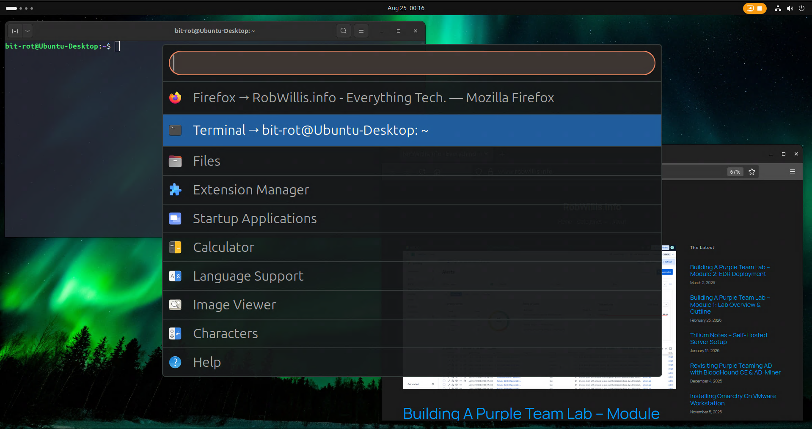
Task: Maximize the terminal window
Action: point(399,31)
